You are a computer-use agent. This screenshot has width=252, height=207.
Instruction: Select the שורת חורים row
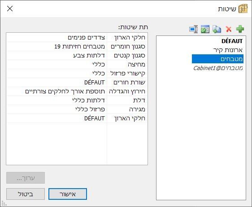tap(77, 83)
